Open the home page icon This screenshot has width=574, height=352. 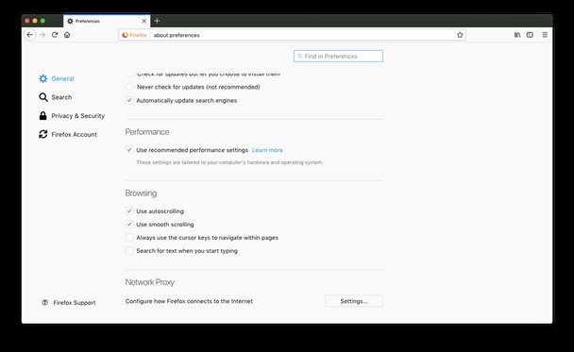click(67, 35)
